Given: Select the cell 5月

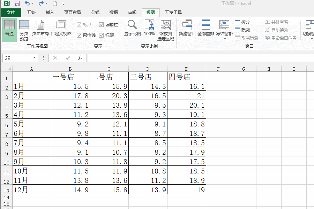Looking at the screenshot, I should click(x=32, y=123).
